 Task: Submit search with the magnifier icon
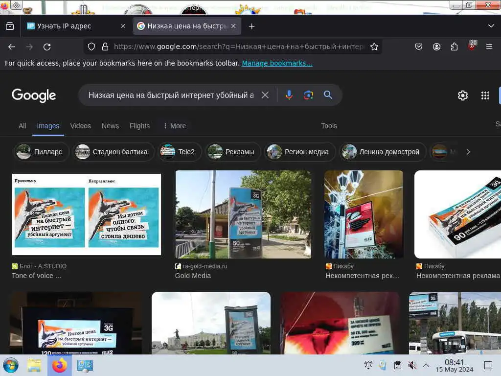pos(328,95)
